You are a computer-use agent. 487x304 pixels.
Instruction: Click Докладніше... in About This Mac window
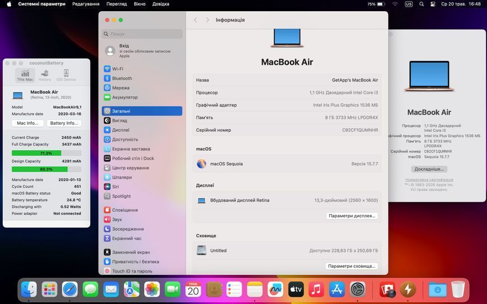[x=429, y=169]
